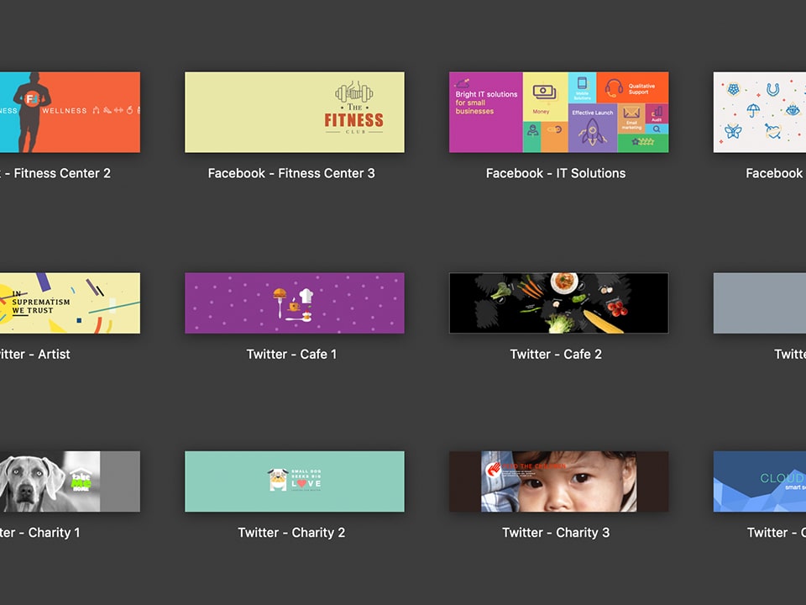Click the 'Fitness Center 2' label text

pyautogui.click(x=62, y=173)
